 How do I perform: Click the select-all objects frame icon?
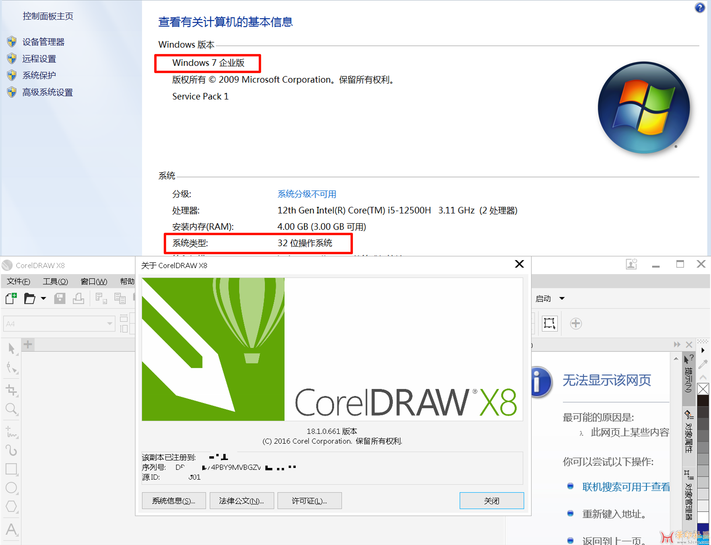click(550, 323)
